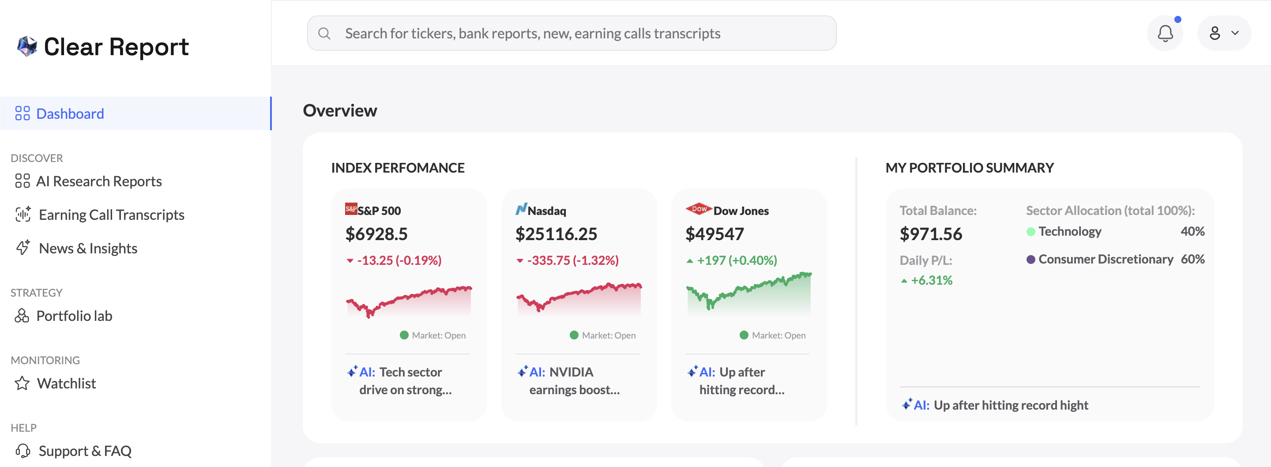The width and height of the screenshot is (1271, 467).
Task: Click the notification bell
Action: coord(1166,33)
